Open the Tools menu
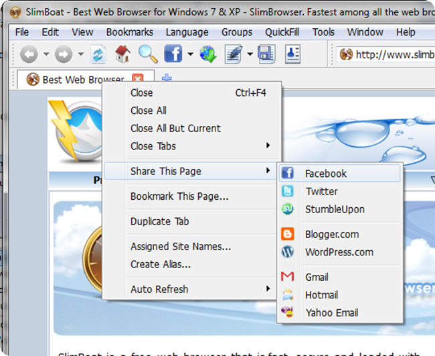This screenshot has width=435, height=356. [323, 32]
